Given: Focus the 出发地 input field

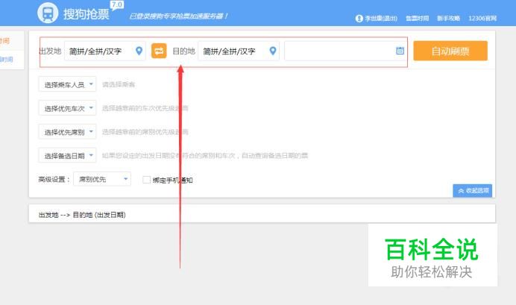Looking at the screenshot, I should point(104,51).
